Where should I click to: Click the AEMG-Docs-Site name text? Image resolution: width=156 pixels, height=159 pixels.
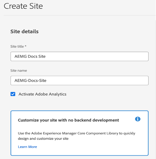(x=30, y=80)
